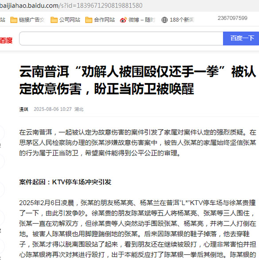Open the 微博 – 随时 bookmark
Screen dimensions: 259x260
click(x=142, y=20)
